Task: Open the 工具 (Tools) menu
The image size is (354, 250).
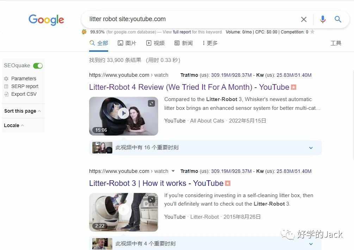Action: coord(336,43)
